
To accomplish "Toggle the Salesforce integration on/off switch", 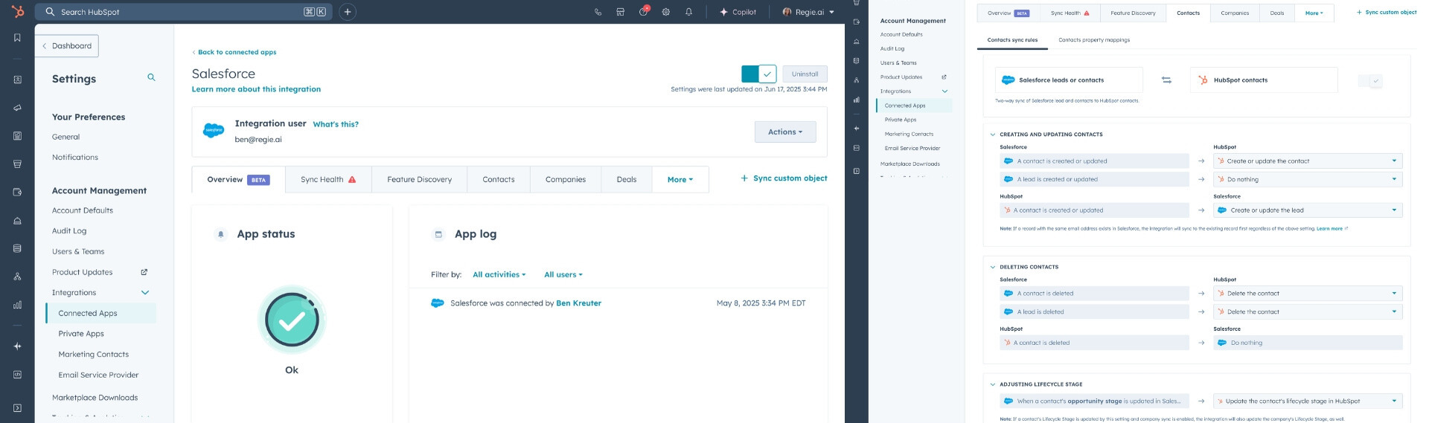I will tap(759, 74).
